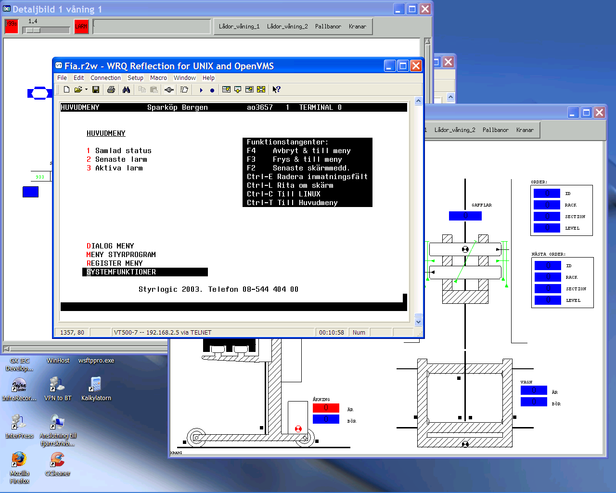Open the Connection menu

(105, 78)
